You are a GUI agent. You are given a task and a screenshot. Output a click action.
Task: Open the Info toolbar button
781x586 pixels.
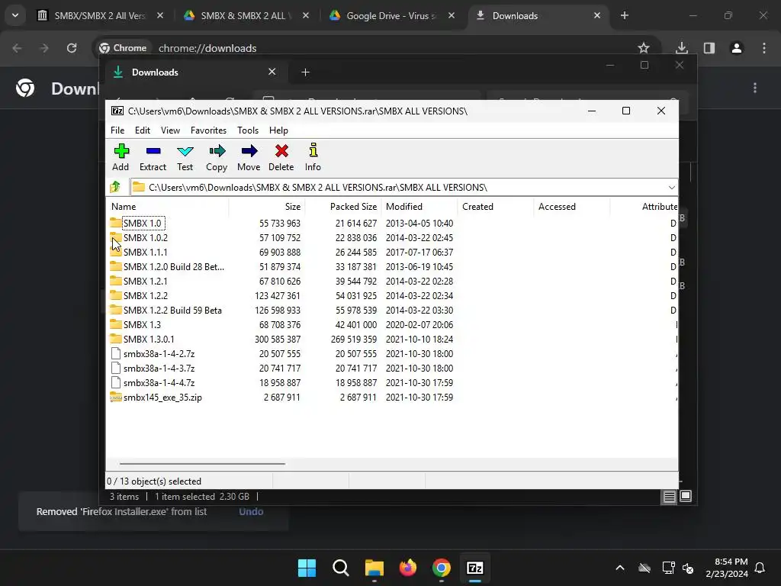[313, 157]
